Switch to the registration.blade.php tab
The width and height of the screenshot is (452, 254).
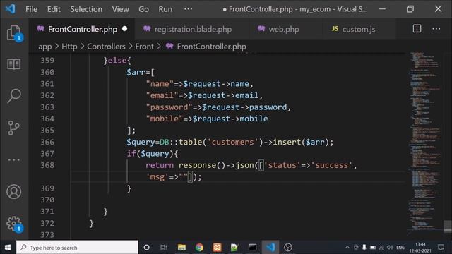[x=192, y=29]
